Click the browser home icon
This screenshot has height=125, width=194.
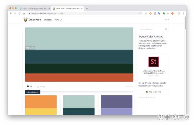24,13
